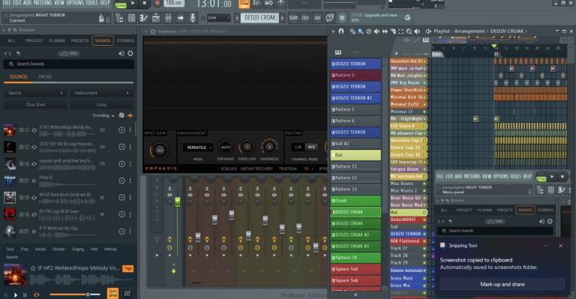Open the gear settings icon in Sounds browser
The width and height of the screenshot is (576, 299).
pos(130,53)
